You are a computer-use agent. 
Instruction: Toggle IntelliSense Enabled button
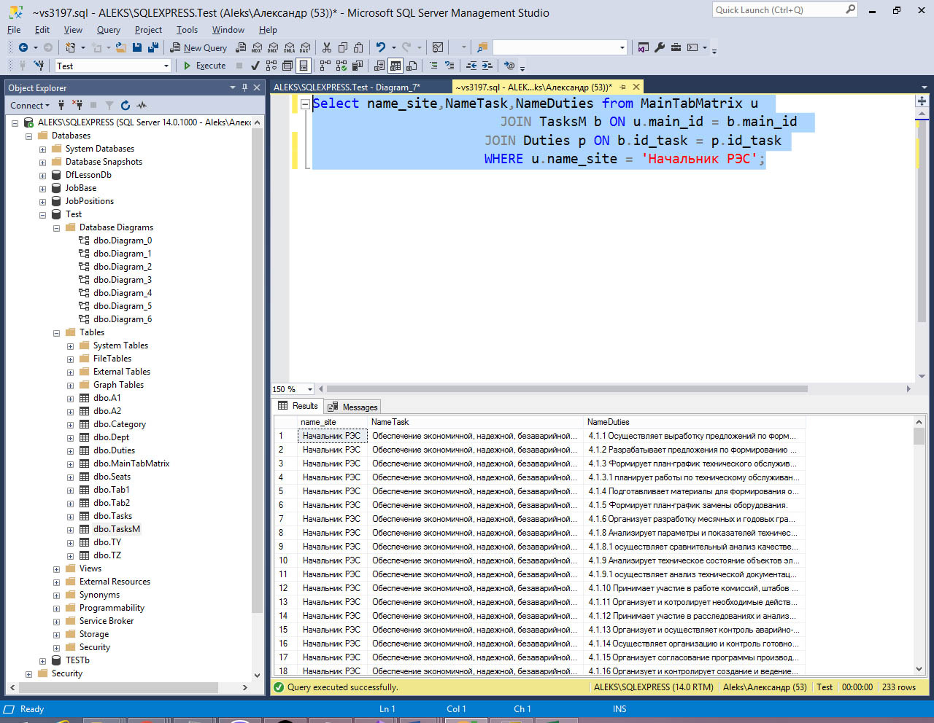[x=304, y=66]
